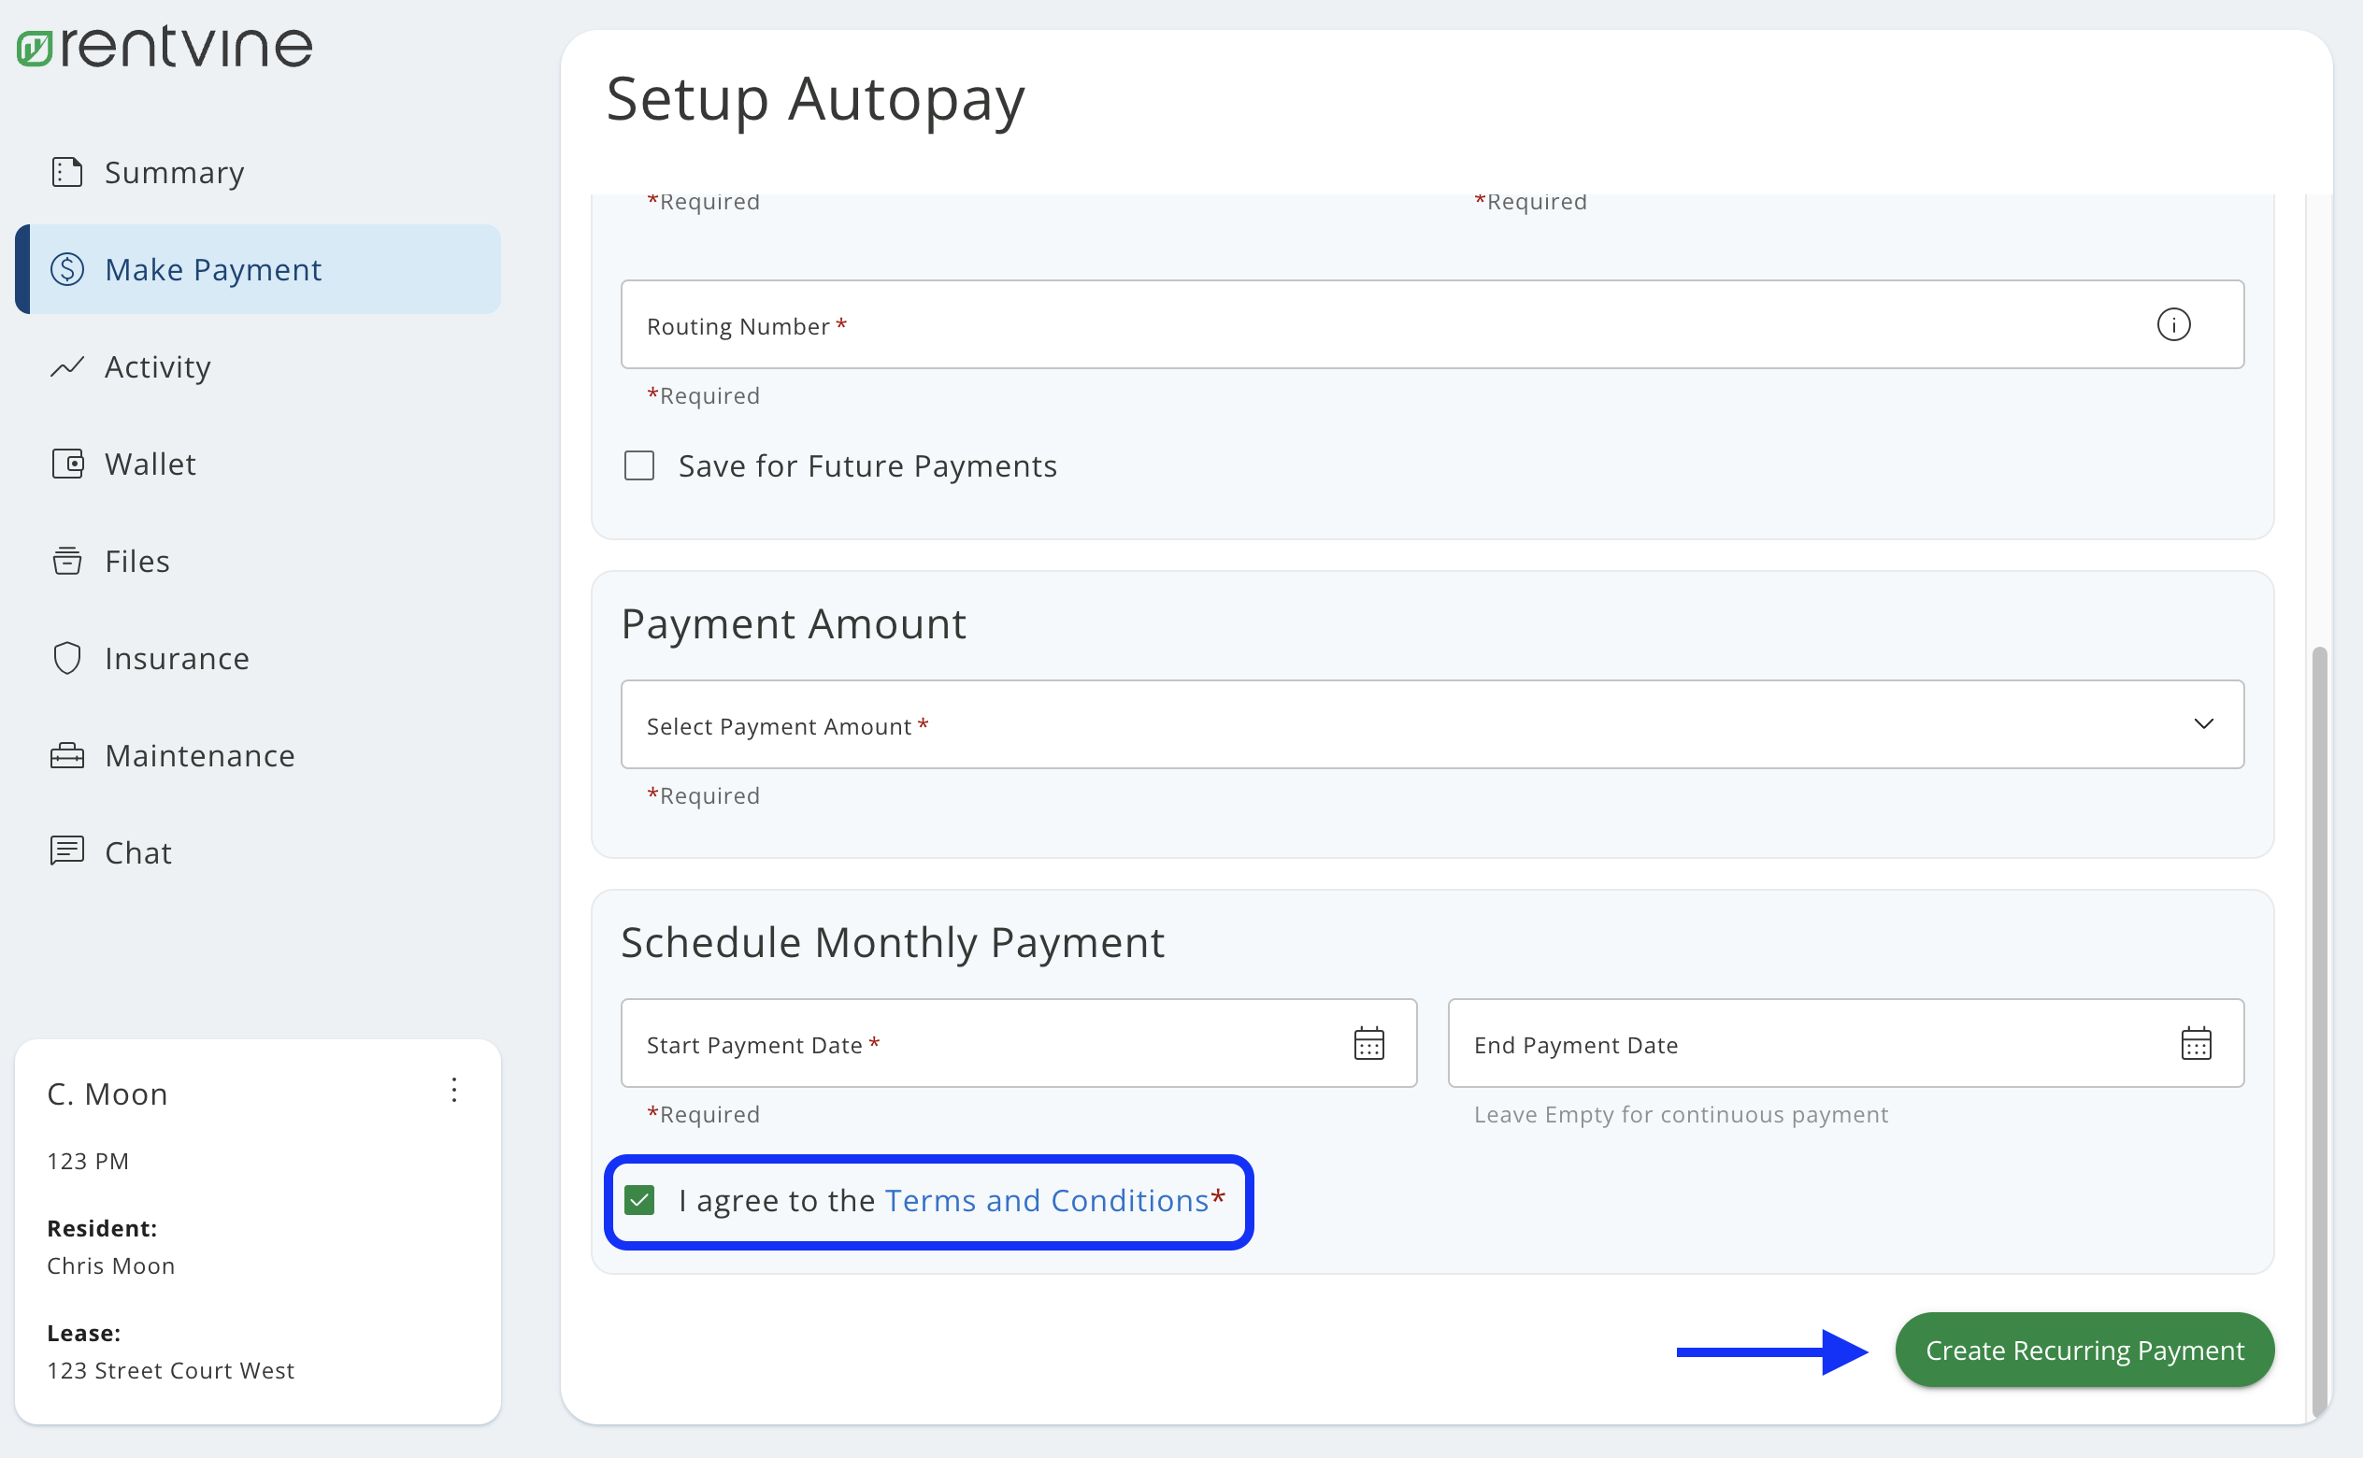Open the Terms and Conditions link

click(x=1046, y=1201)
